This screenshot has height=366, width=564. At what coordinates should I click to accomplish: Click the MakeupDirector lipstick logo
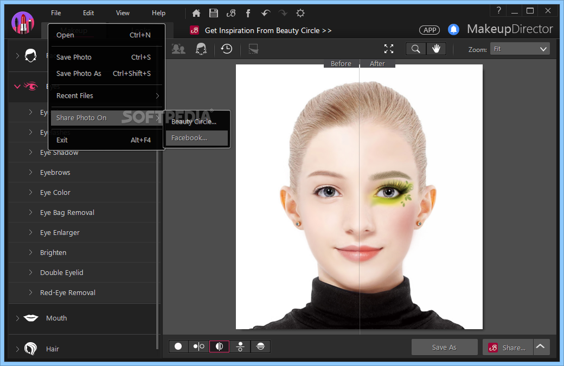(23, 22)
